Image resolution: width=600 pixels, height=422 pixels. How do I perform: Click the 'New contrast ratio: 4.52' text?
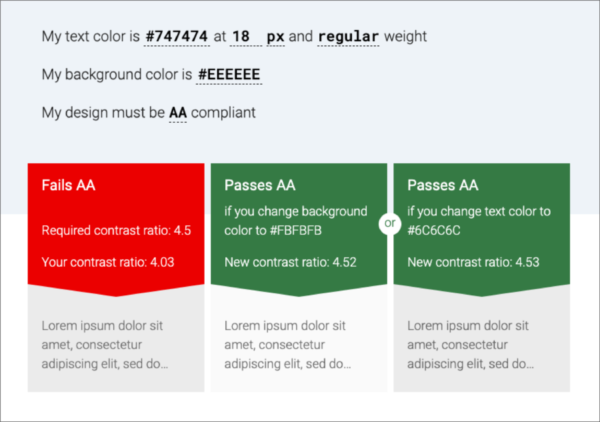pos(291,262)
